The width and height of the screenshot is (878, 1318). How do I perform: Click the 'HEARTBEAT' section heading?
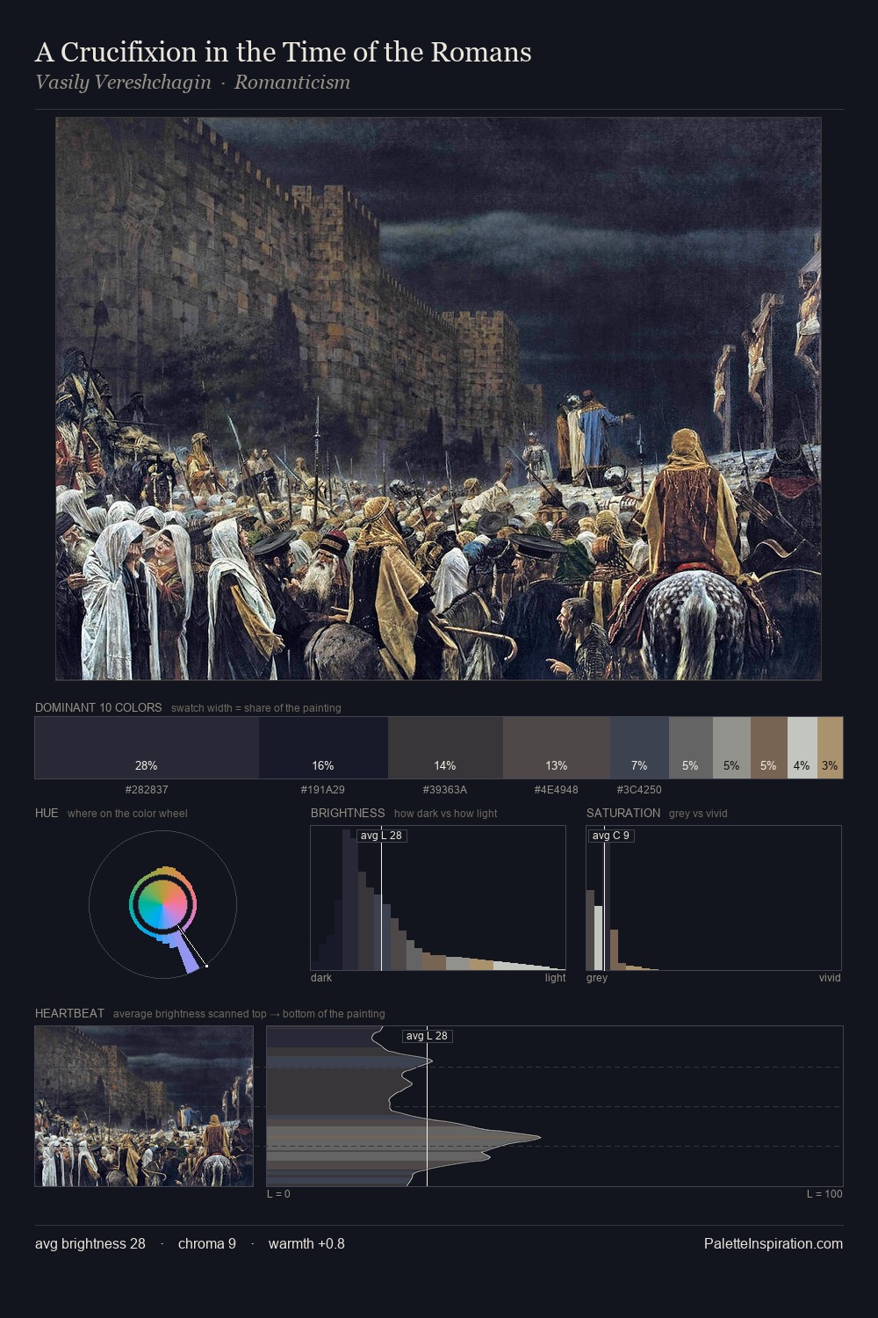69,1013
